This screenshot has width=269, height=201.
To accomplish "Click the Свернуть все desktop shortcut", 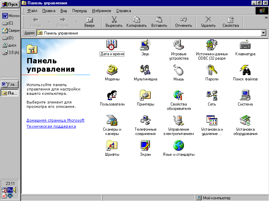I will coord(11,30).
